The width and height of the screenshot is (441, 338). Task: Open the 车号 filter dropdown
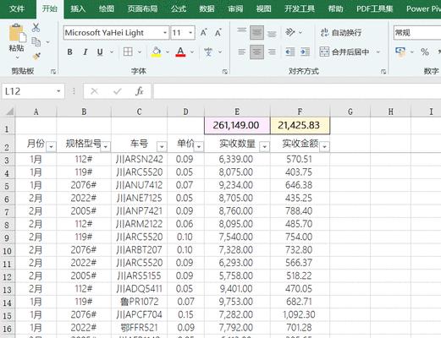(x=162, y=147)
